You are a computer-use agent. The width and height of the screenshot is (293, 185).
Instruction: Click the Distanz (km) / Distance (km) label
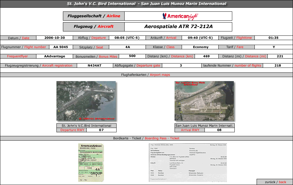170,56
